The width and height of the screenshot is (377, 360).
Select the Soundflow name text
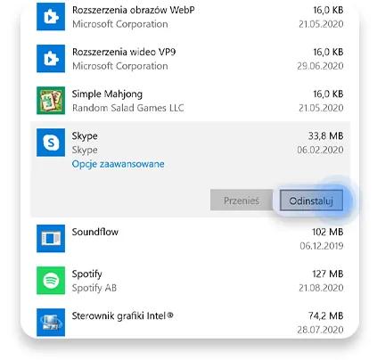coord(95,232)
